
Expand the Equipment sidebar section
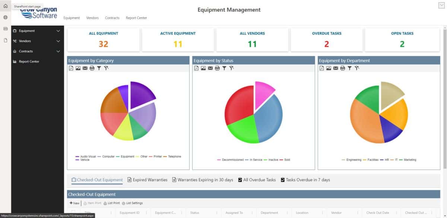58,31
